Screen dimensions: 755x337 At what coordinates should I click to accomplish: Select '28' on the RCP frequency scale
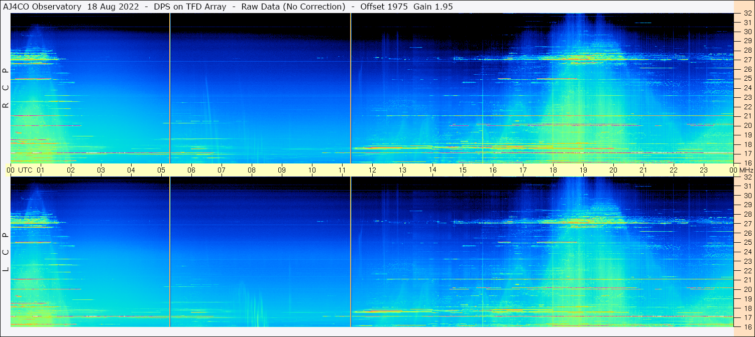point(747,50)
